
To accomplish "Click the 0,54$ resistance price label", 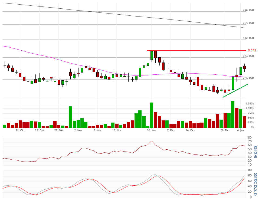I will coord(251,51).
